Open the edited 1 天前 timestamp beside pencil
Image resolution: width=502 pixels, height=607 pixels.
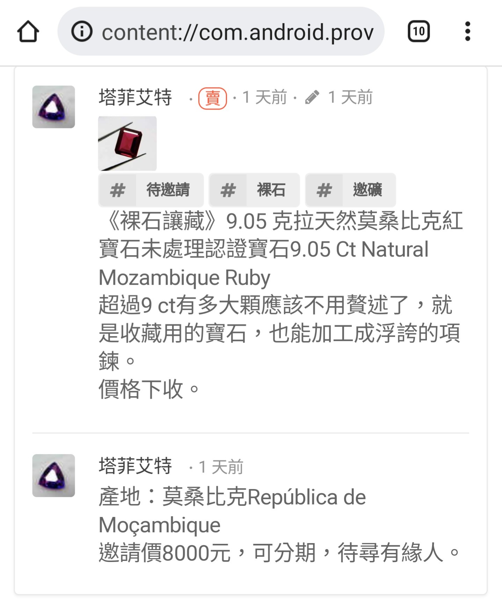click(x=350, y=97)
